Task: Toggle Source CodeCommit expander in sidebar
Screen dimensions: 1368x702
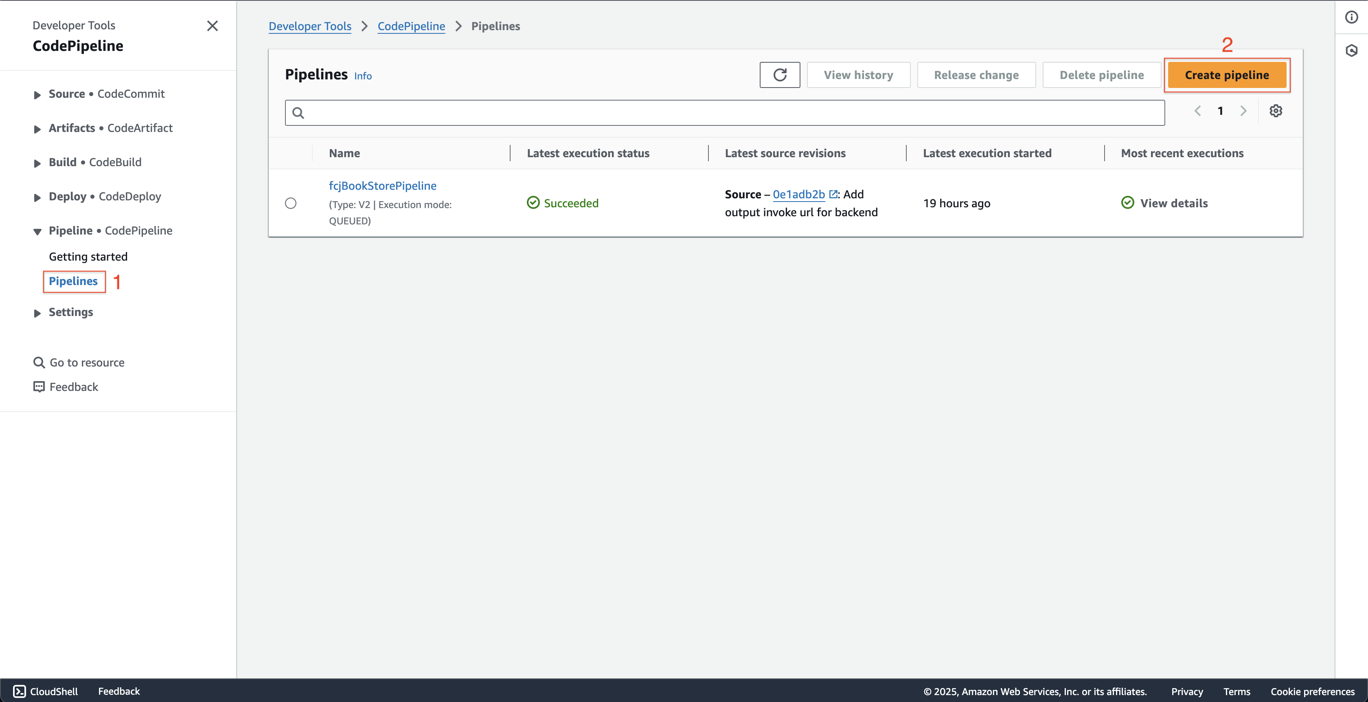Action: click(36, 93)
